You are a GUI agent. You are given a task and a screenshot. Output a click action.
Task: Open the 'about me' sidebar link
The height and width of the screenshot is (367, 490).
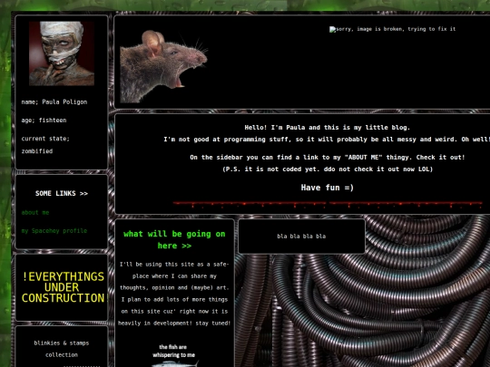35,213
